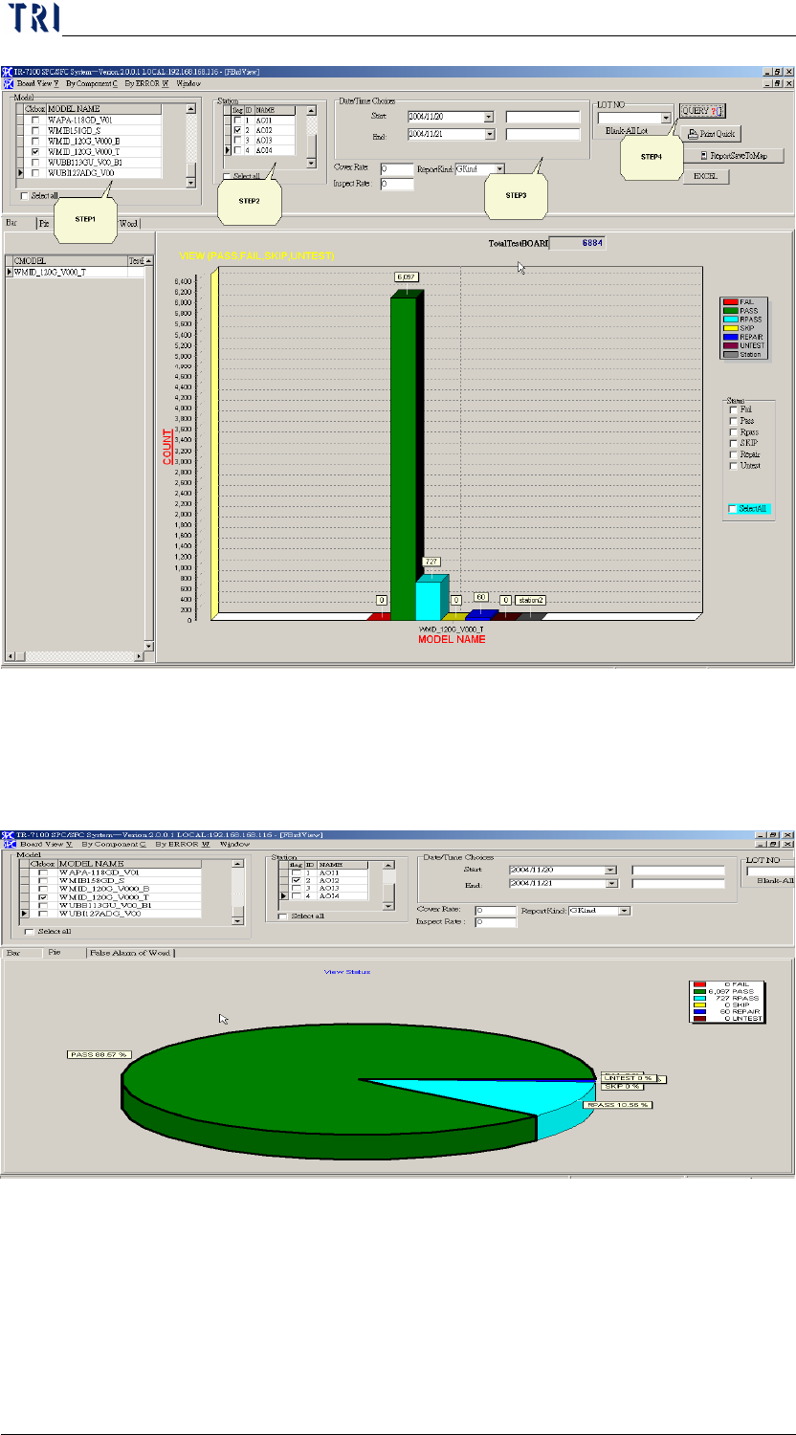This screenshot has height=1435, width=796.
Task: Click cyan RPASS legend swatch in bar chart
Action: 731,319
